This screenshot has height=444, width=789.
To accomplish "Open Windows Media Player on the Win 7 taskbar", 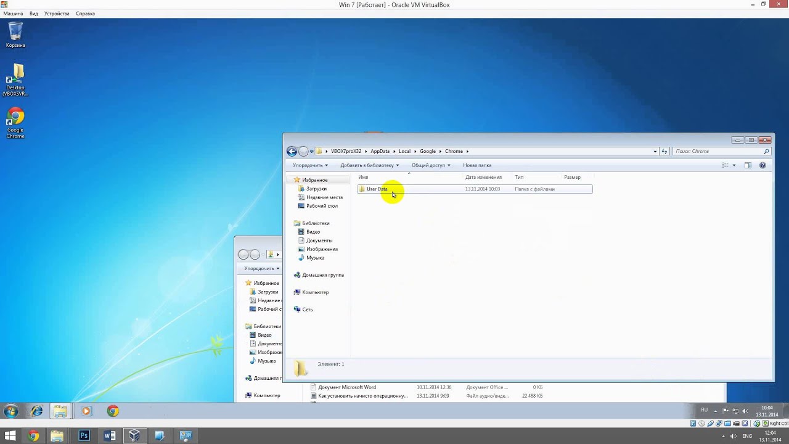I will pyautogui.click(x=86, y=411).
